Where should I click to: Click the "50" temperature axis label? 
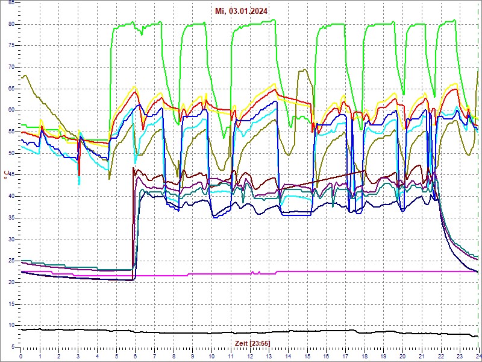click(x=11, y=153)
